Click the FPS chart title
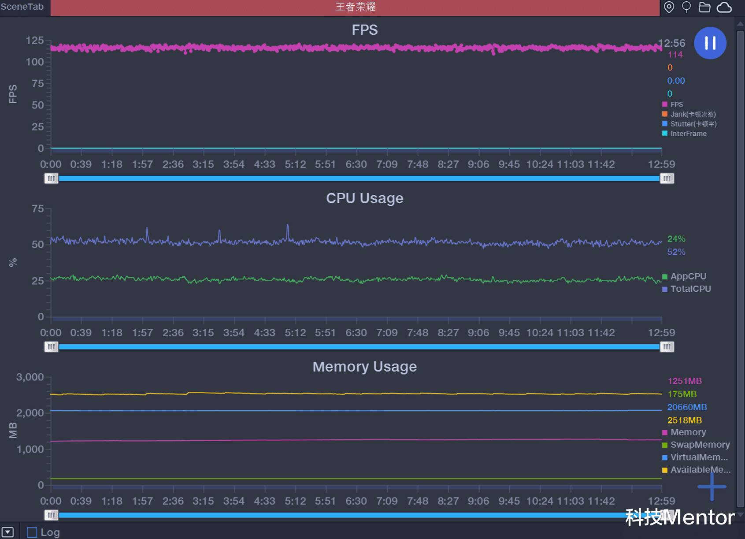745x539 pixels. 365,30
